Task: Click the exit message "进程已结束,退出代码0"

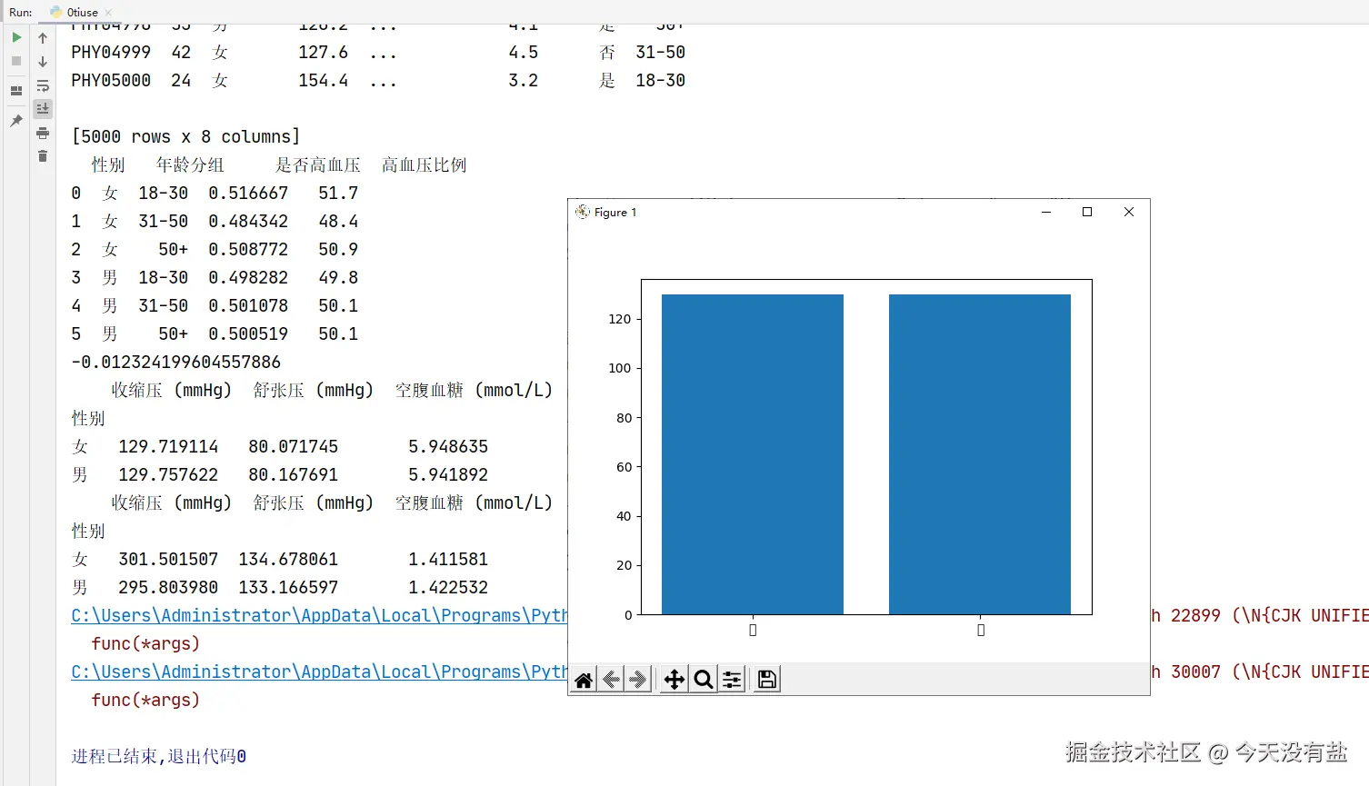Action: click(159, 756)
